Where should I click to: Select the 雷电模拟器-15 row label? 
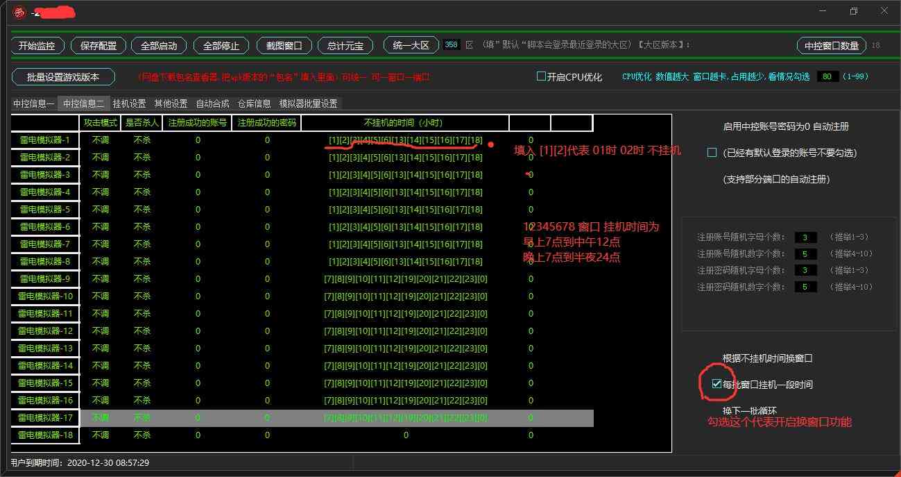[x=45, y=383]
